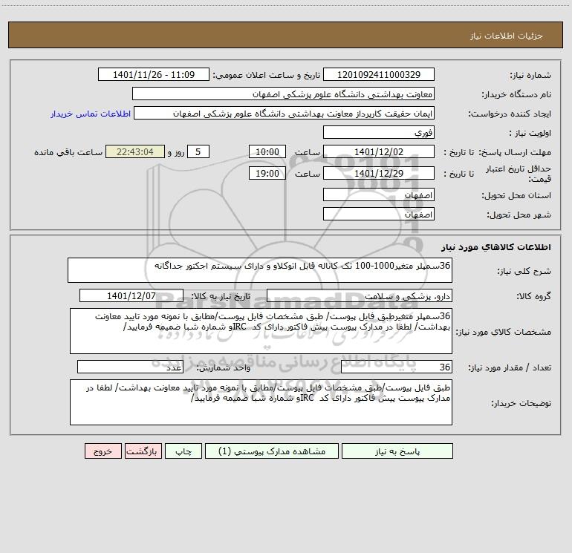This screenshot has width=572, height=553.
Task: Click the label توضیحات خریدار
Action: [521, 403]
